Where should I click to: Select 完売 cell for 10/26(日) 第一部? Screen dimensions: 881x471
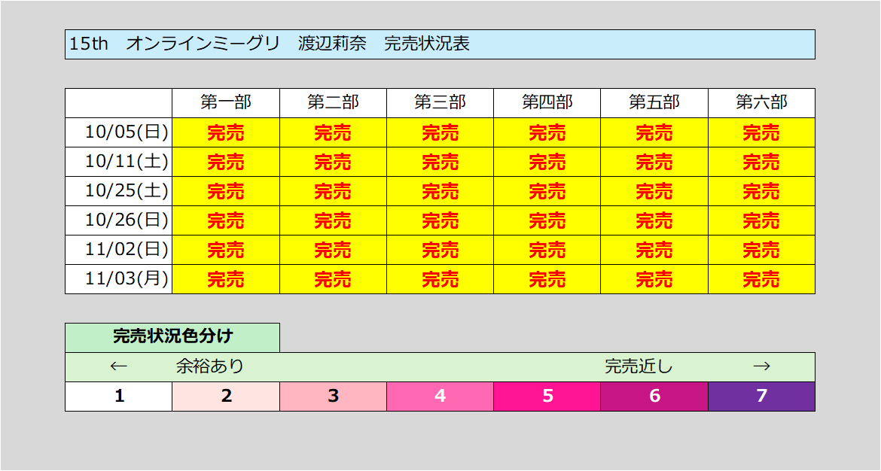point(226,220)
